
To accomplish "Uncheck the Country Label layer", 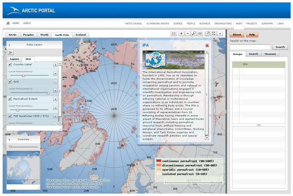I will (10, 64).
